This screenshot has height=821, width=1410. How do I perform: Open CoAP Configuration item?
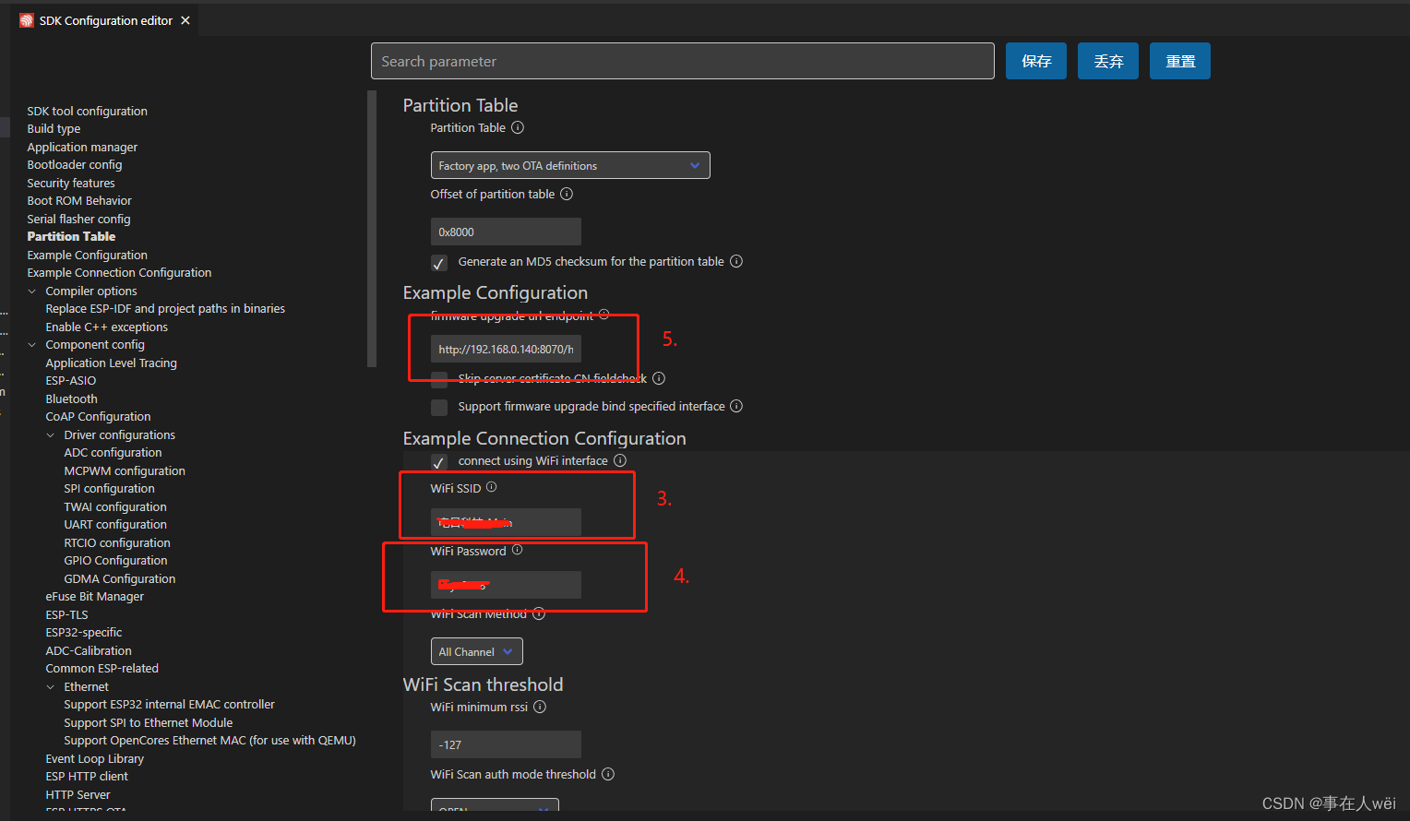98,416
